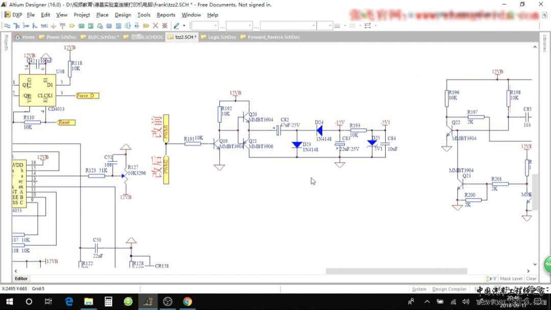551x310 pixels.
Task: Open the second empty toolbar combo box
Action: point(239,26)
